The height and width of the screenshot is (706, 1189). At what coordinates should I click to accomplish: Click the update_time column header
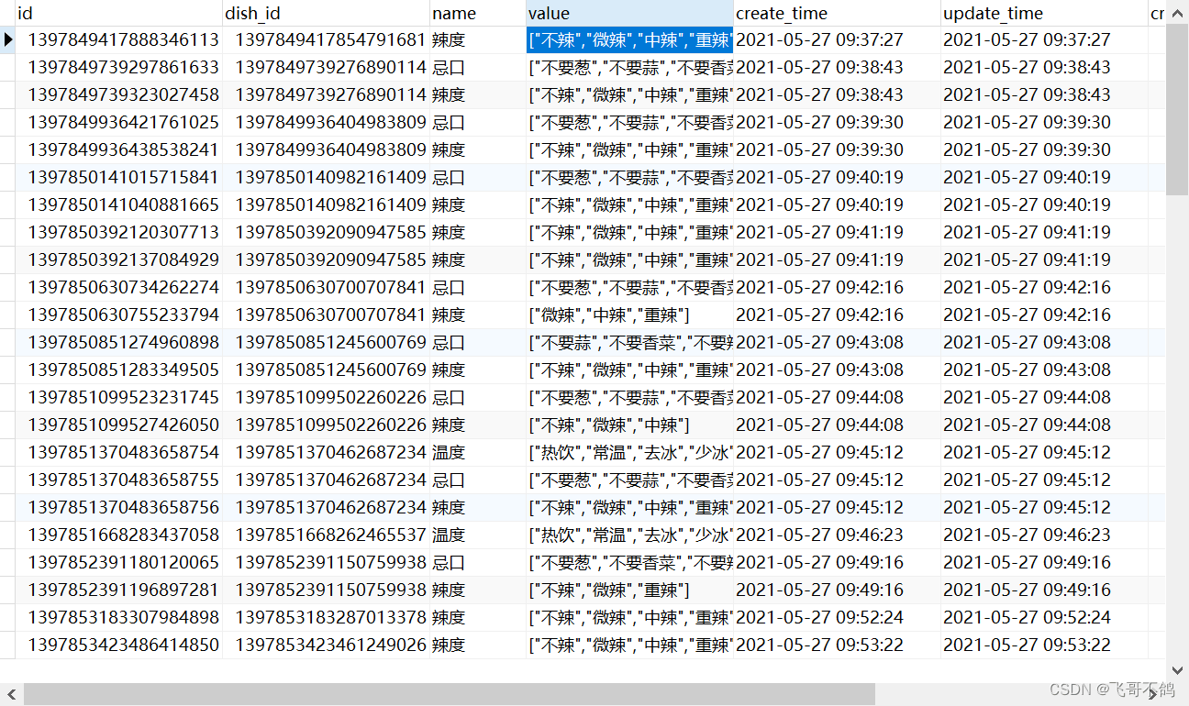[x=1044, y=13]
